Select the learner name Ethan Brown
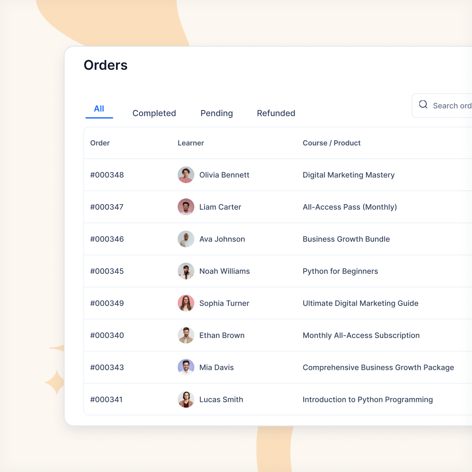Image resolution: width=472 pixels, height=472 pixels. 222,335
